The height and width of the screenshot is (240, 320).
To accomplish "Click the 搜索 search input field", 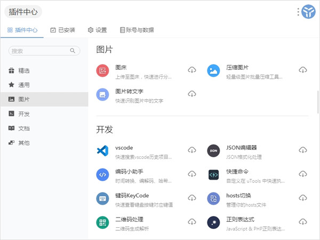I will 40,51.
